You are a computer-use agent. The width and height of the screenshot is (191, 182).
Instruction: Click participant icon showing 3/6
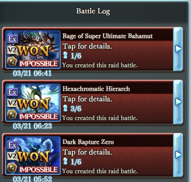(x=65, y=108)
